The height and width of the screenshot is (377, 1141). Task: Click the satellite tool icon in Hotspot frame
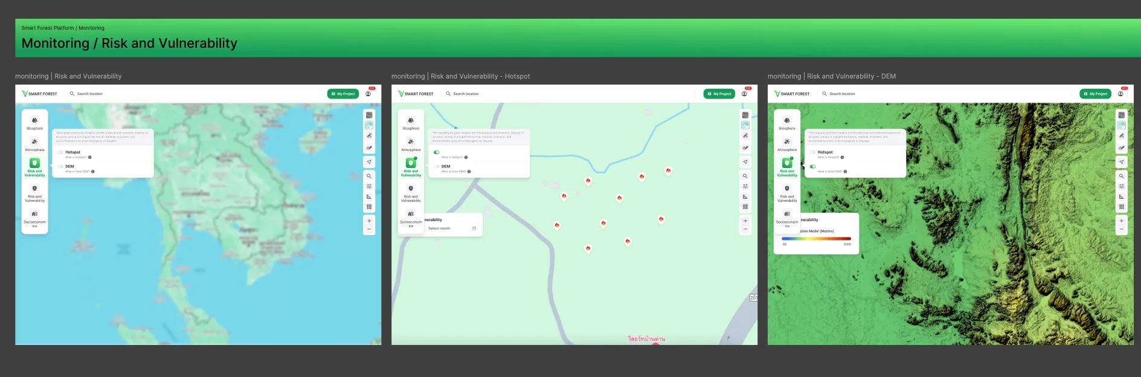click(745, 136)
